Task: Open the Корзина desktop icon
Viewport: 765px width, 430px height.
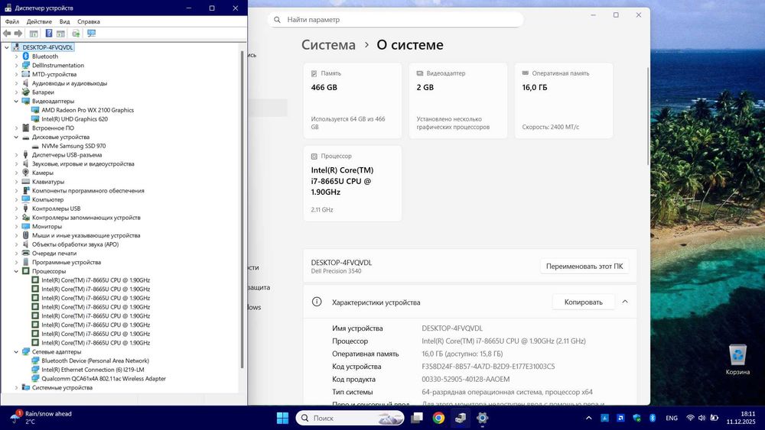Action: tap(737, 360)
